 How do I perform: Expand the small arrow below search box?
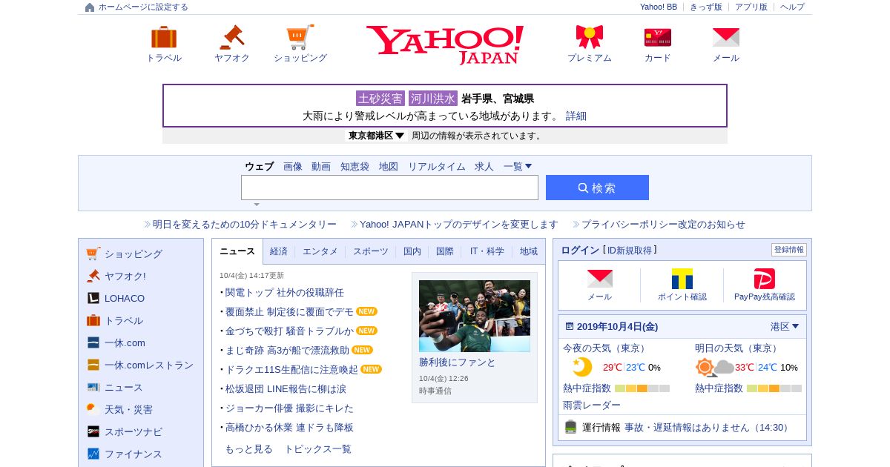pyautogui.click(x=257, y=205)
